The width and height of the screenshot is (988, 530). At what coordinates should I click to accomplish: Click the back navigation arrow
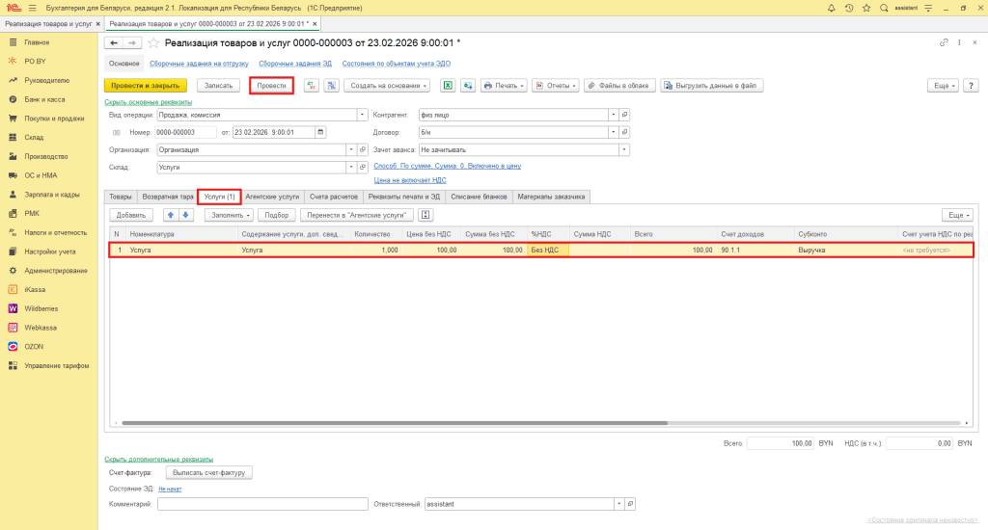[x=114, y=43]
